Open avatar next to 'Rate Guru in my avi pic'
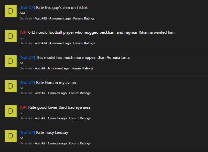 click(x=11, y=86)
